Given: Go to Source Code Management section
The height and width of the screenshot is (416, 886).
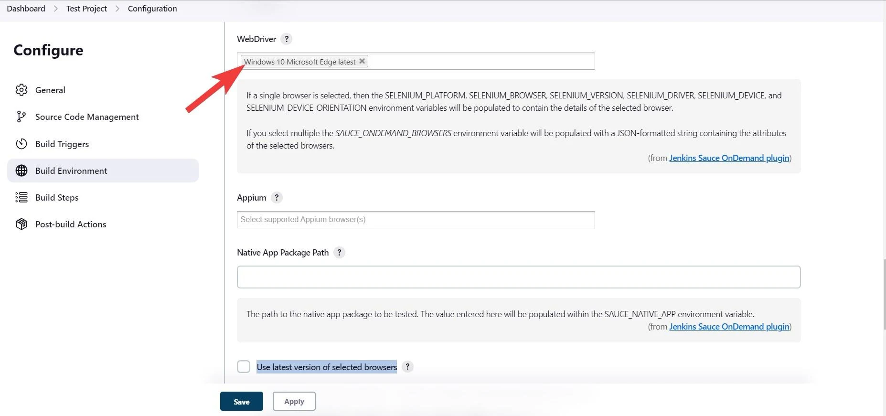Looking at the screenshot, I should pyautogui.click(x=103, y=117).
